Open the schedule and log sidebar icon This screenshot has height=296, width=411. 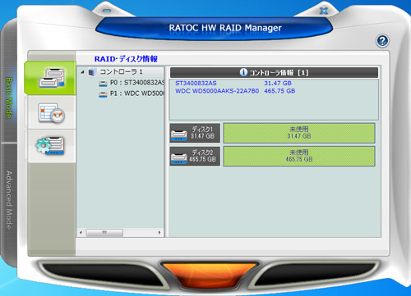[x=52, y=112]
